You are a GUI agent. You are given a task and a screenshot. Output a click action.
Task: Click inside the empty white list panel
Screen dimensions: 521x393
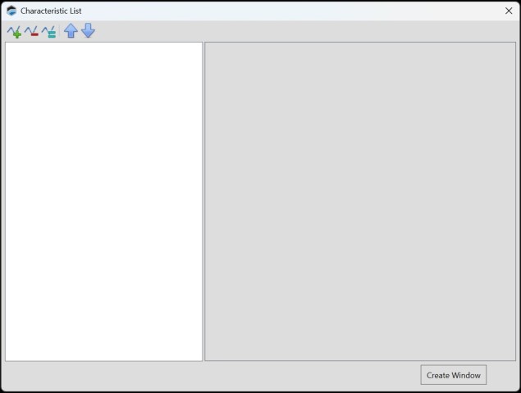tap(103, 201)
